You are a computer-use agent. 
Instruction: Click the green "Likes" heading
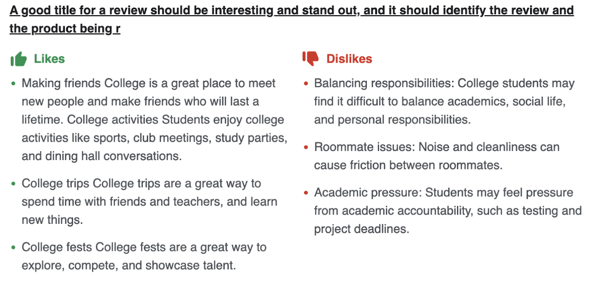pyautogui.click(x=49, y=59)
